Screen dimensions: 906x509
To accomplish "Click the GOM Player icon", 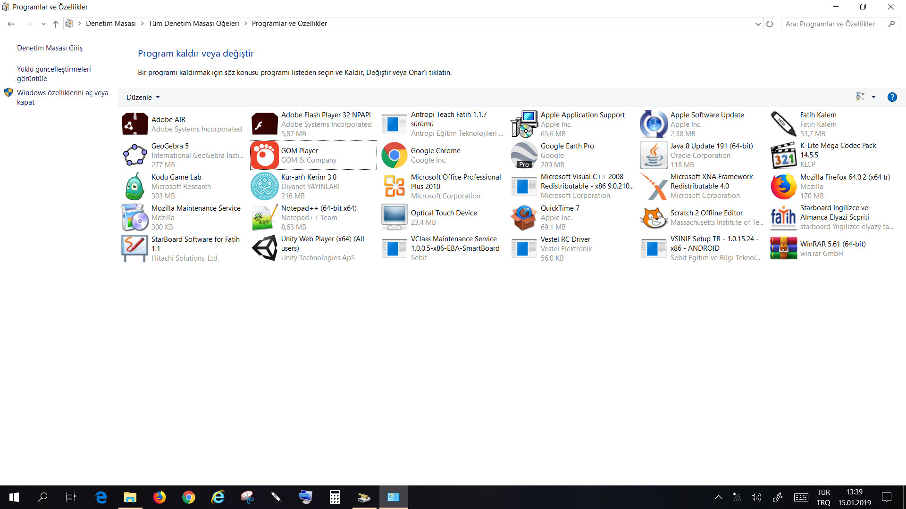I will coord(264,156).
